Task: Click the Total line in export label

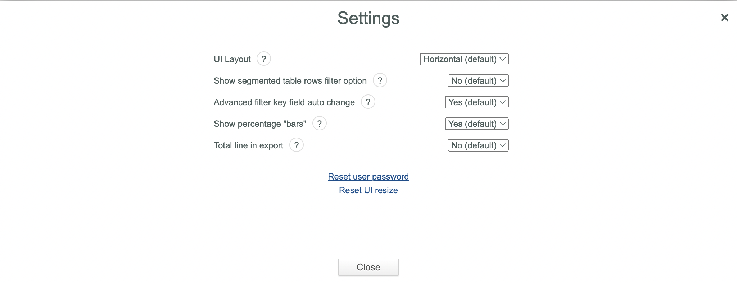Action: pos(249,145)
